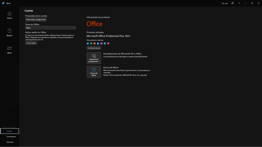The image size is (262, 147).
Task: Click Inic. ses. in the title bar
Action: point(225,3)
